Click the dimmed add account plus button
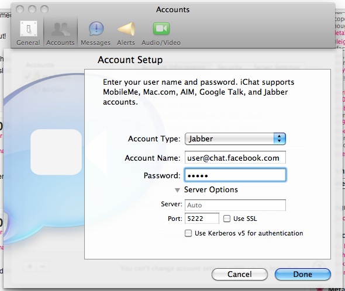The image size is (345, 291). (30, 266)
